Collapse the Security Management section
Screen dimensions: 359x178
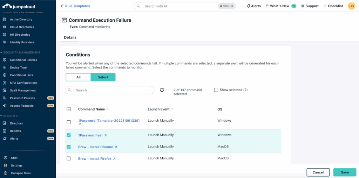coord(1,52)
